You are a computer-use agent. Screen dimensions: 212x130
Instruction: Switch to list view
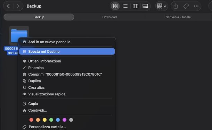pos(125,6)
